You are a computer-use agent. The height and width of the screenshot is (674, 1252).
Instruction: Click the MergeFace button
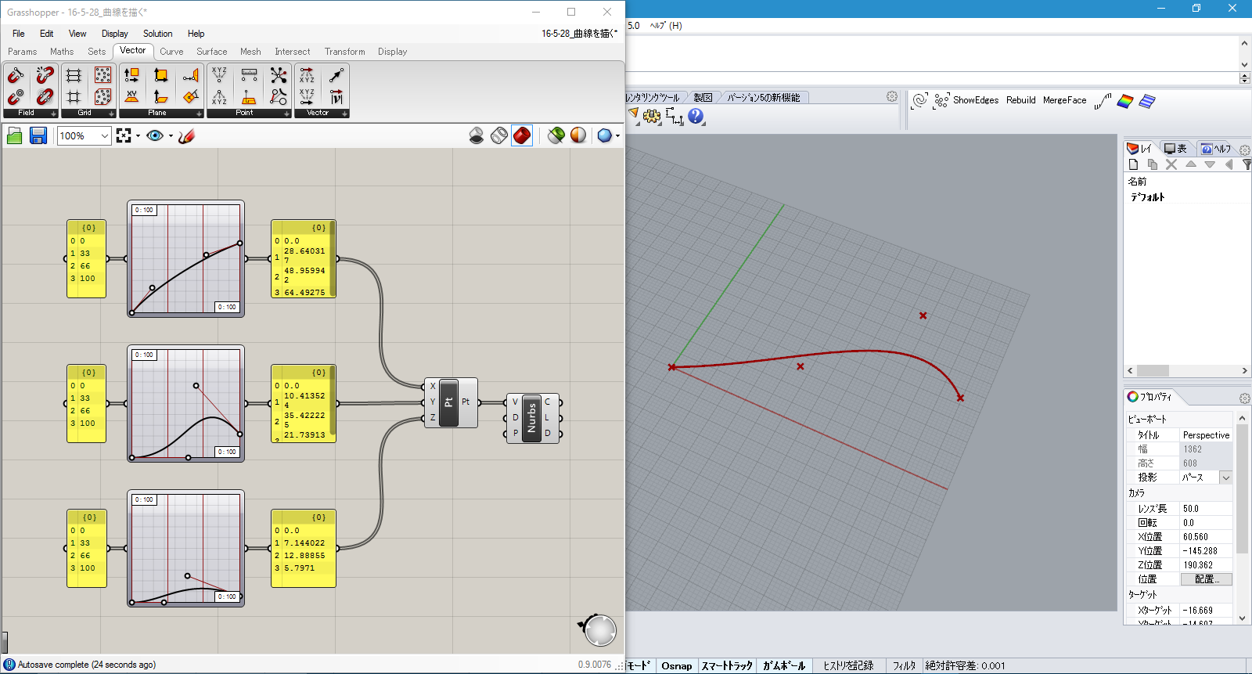pos(1064,100)
